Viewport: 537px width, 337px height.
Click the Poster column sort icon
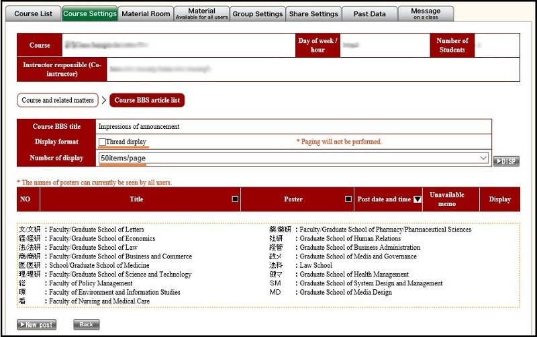pos(348,199)
